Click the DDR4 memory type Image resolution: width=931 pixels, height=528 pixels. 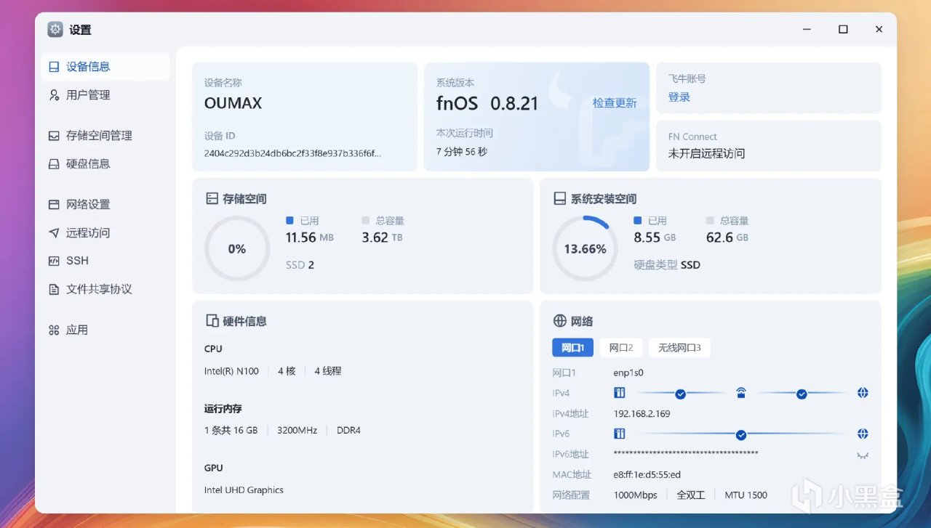pos(348,431)
